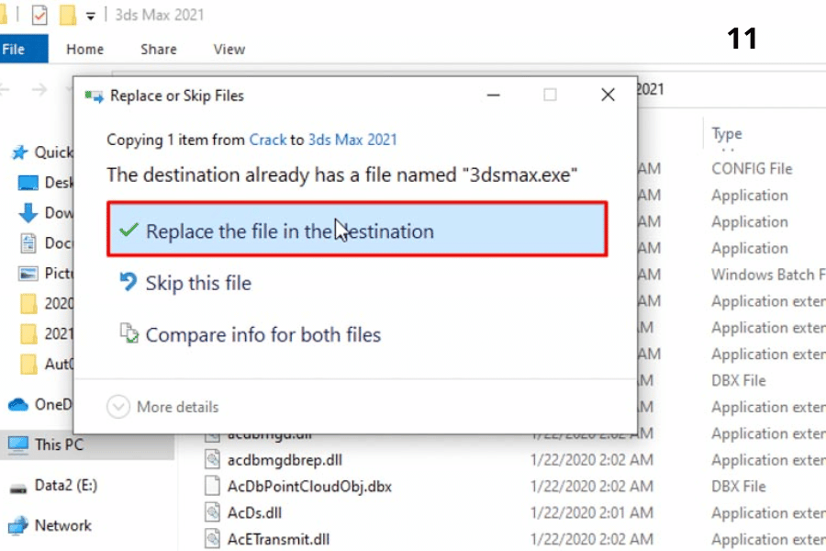Click the AcDs.dll file icon
This screenshot has width=826, height=551.
(212, 512)
